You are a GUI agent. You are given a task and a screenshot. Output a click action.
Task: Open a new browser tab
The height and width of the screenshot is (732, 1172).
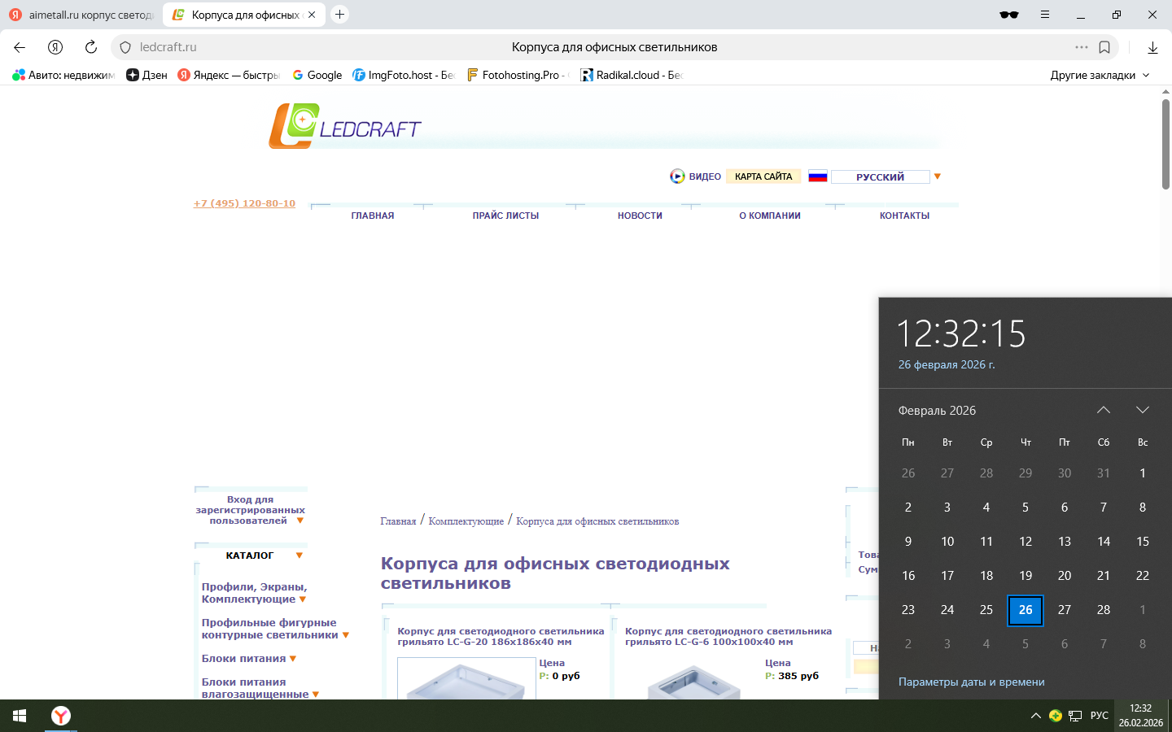[x=340, y=15]
